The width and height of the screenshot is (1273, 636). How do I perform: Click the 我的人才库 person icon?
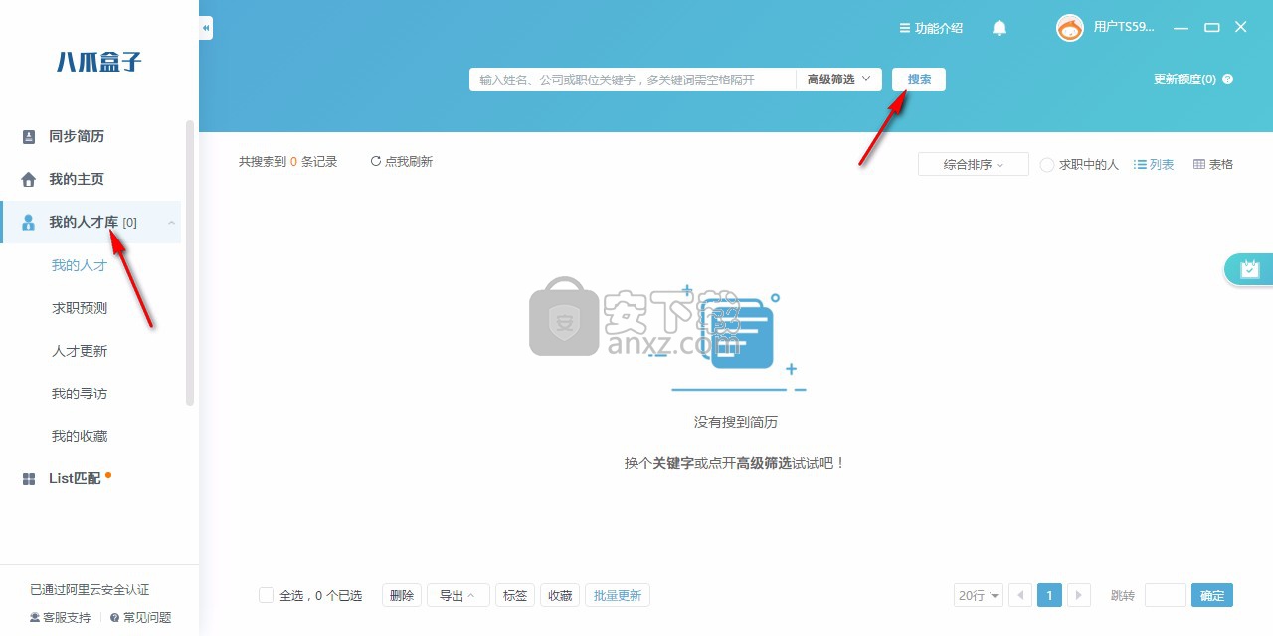tap(29, 223)
